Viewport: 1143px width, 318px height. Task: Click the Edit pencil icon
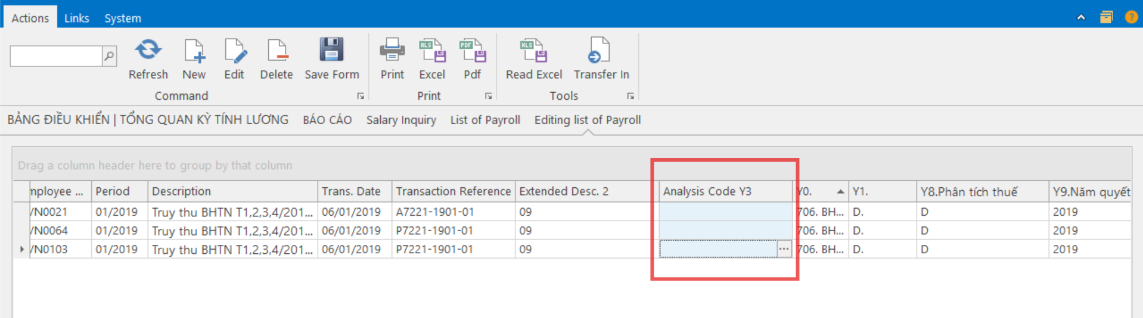click(234, 51)
